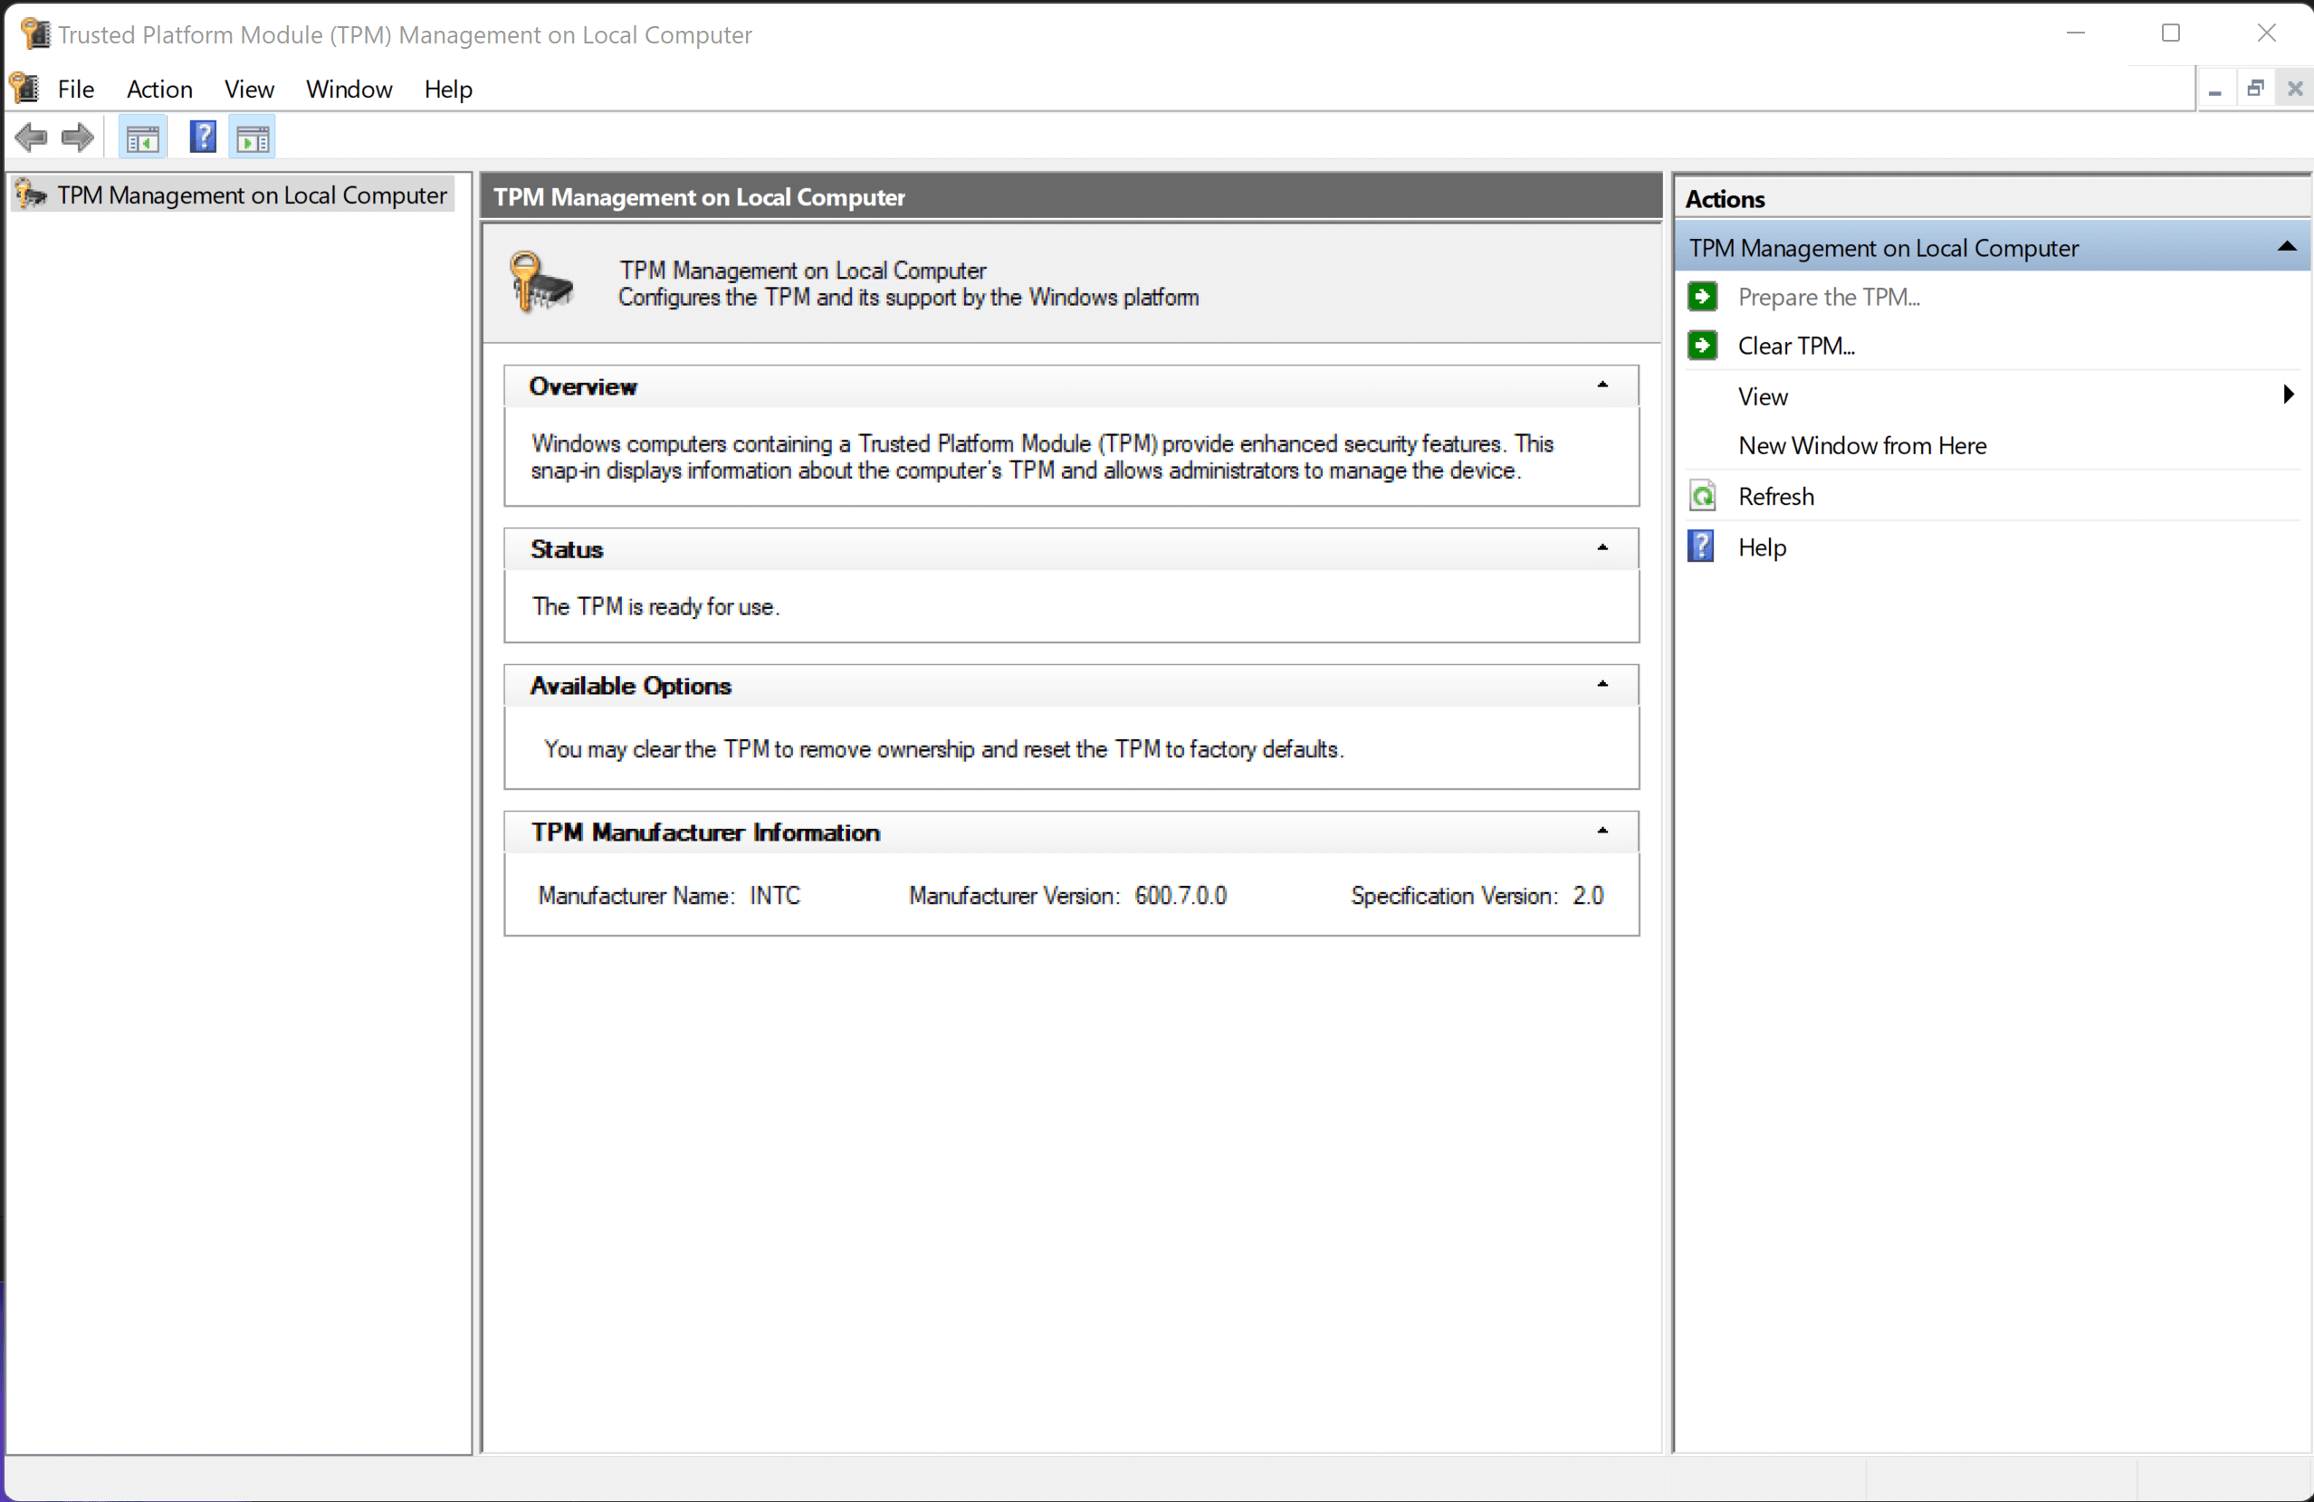Collapse the Status section
The image size is (2314, 1502).
[x=1602, y=549]
